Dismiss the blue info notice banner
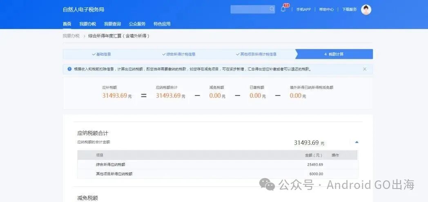This screenshot has width=428, height=202. click(x=365, y=69)
